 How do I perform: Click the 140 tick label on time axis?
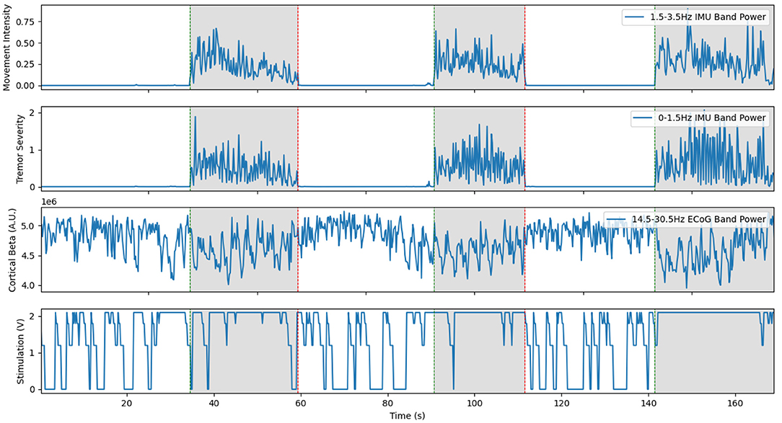(x=649, y=403)
